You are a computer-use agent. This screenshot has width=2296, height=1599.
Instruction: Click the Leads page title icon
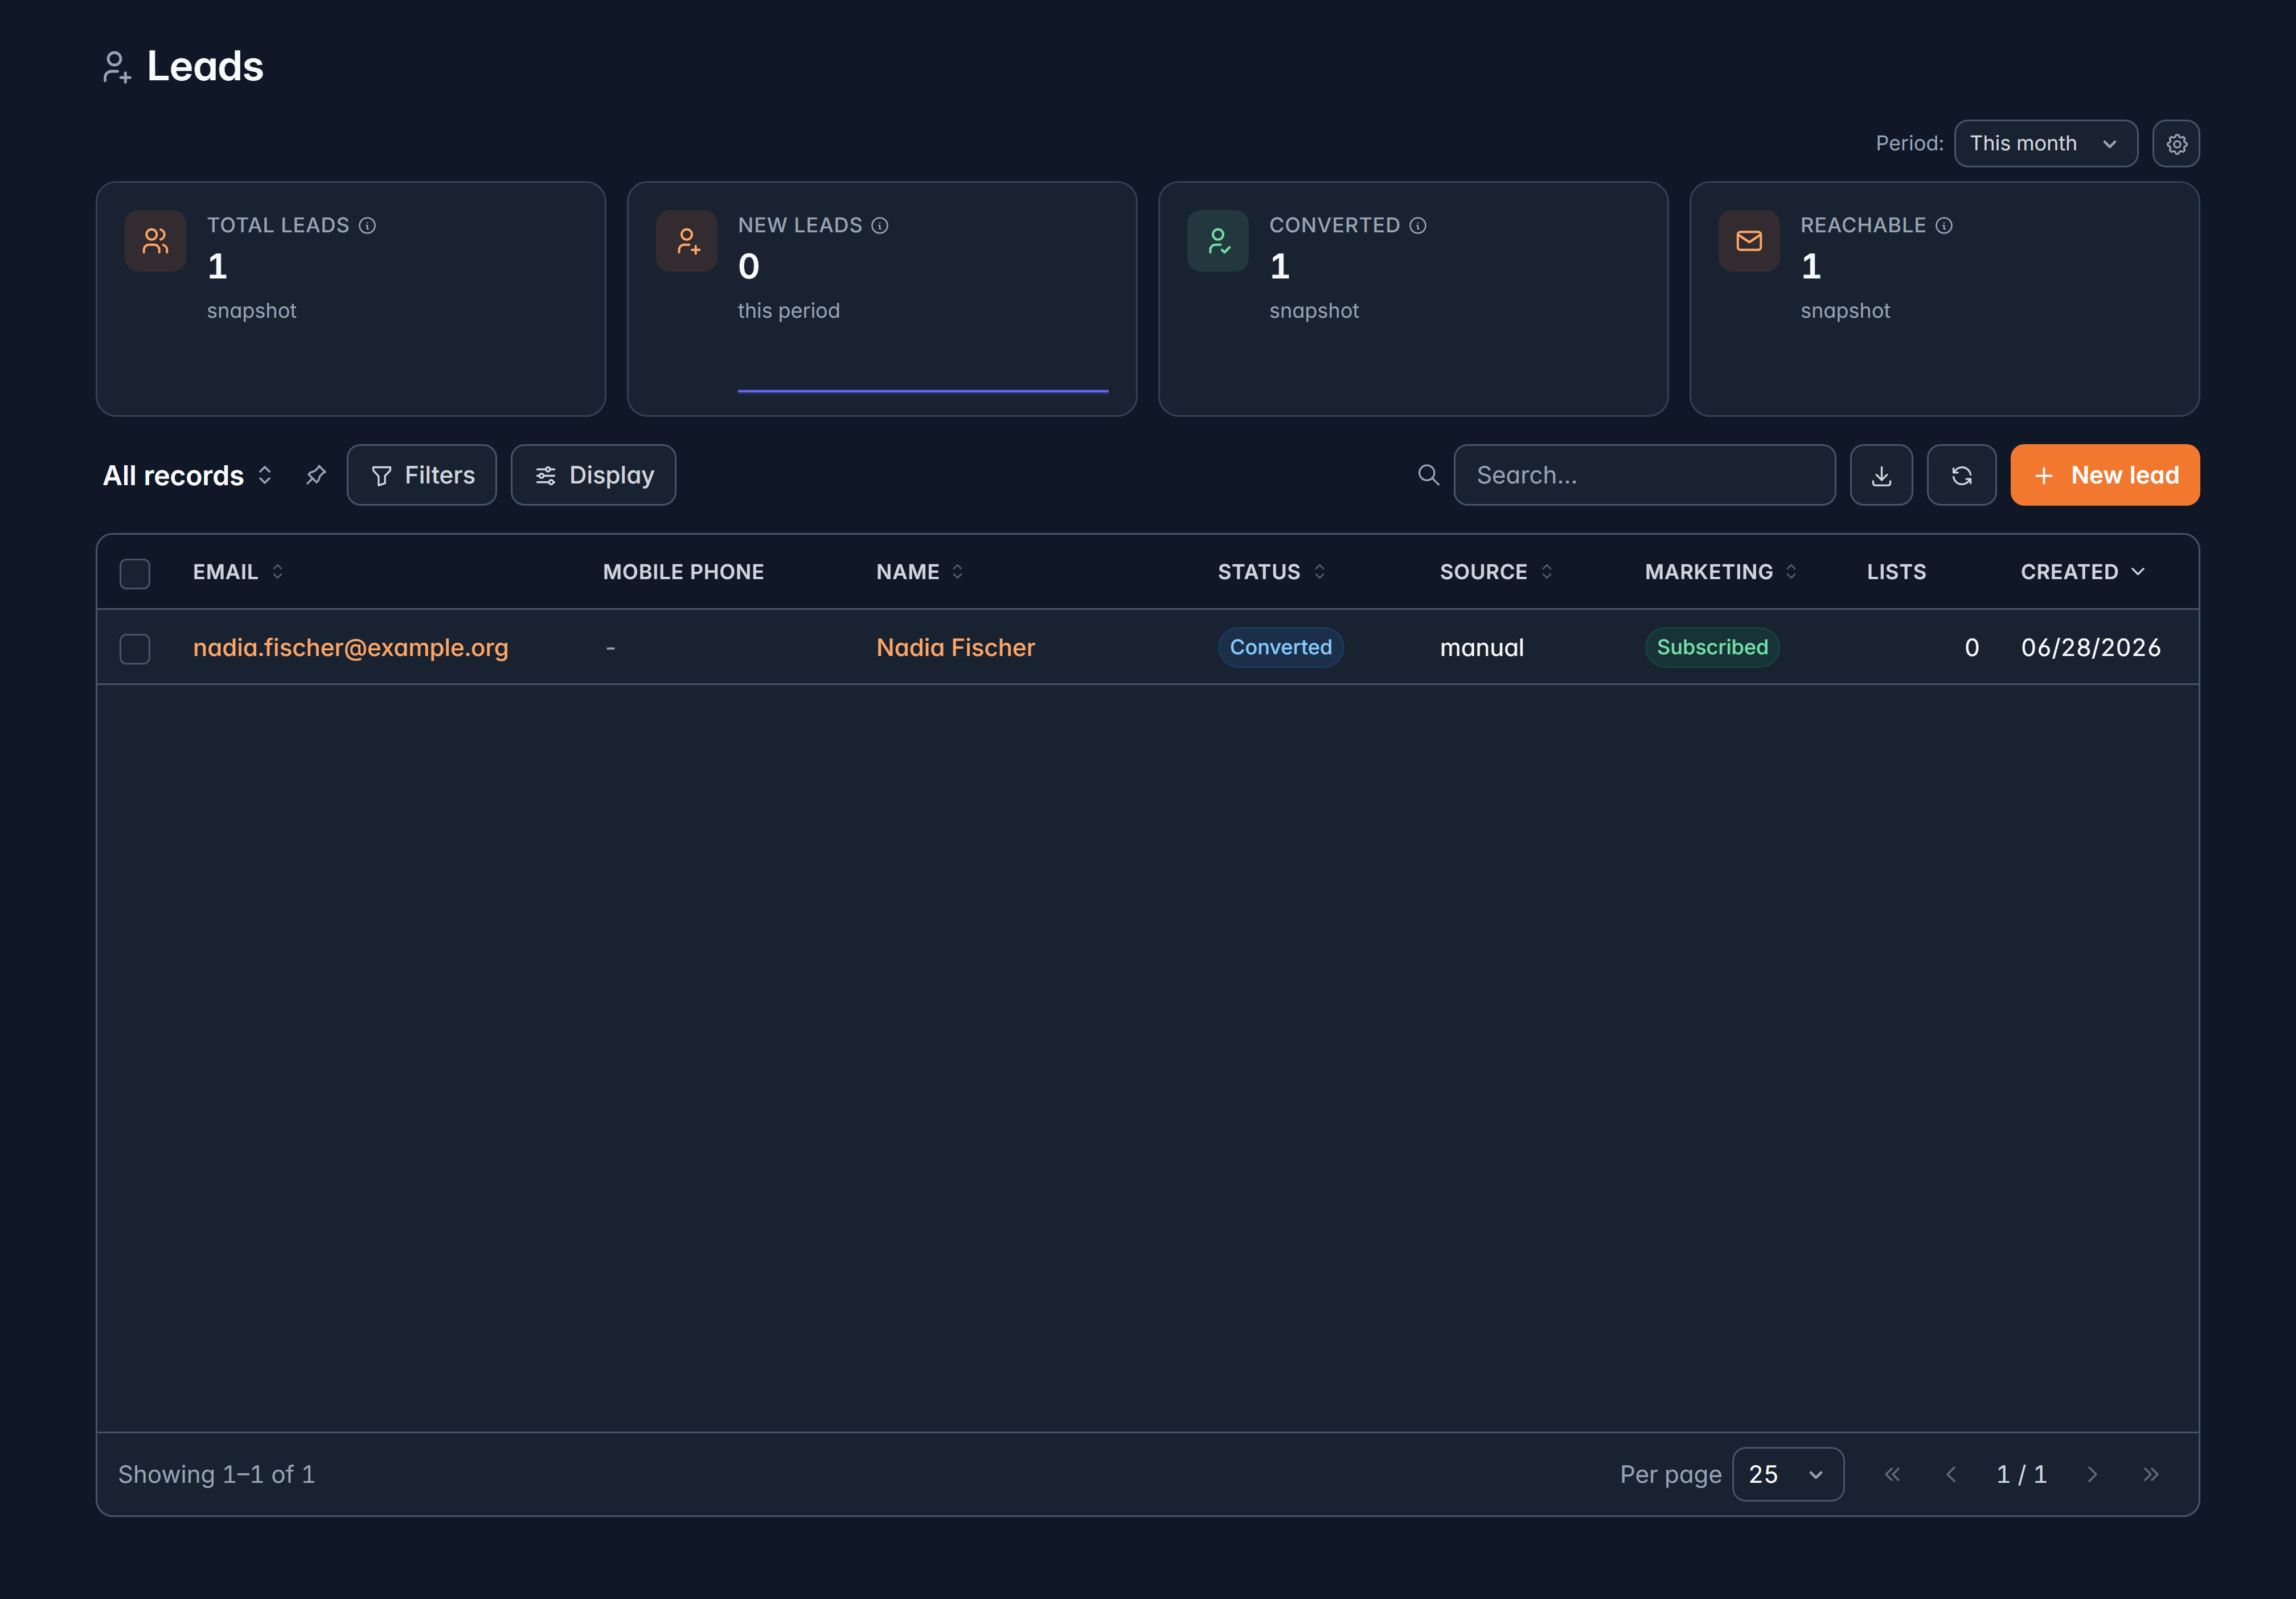click(x=117, y=67)
